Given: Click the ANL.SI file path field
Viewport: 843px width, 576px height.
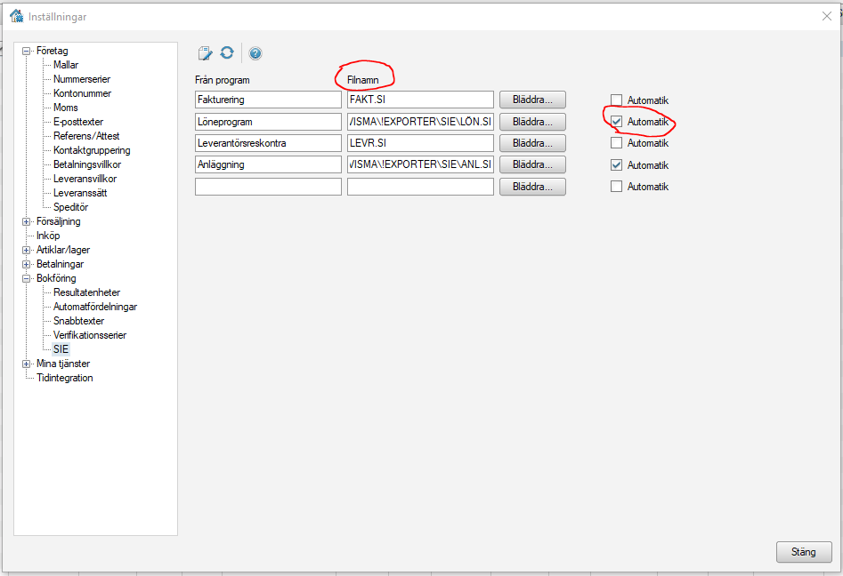Looking at the screenshot, I should pos(420,164).
